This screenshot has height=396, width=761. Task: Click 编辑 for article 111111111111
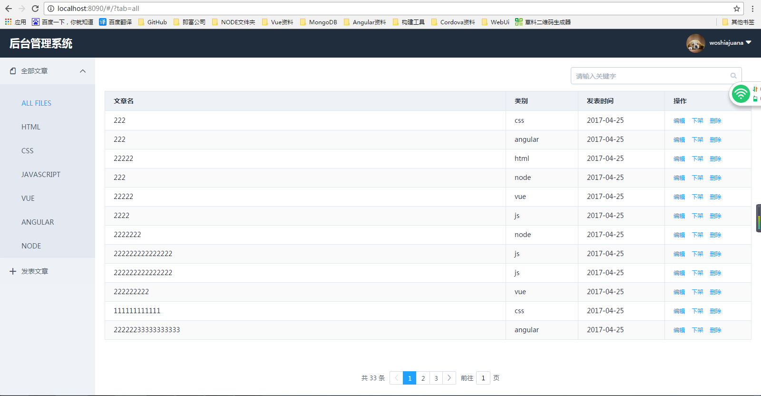tap(679, 311)
